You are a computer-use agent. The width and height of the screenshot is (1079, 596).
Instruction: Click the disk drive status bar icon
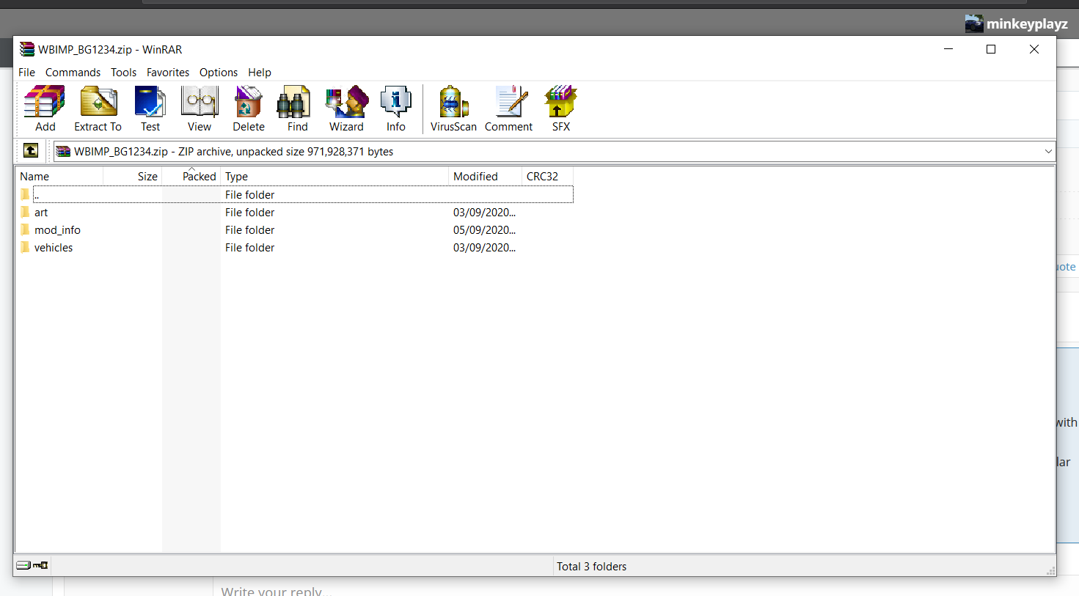coord(23,565)
